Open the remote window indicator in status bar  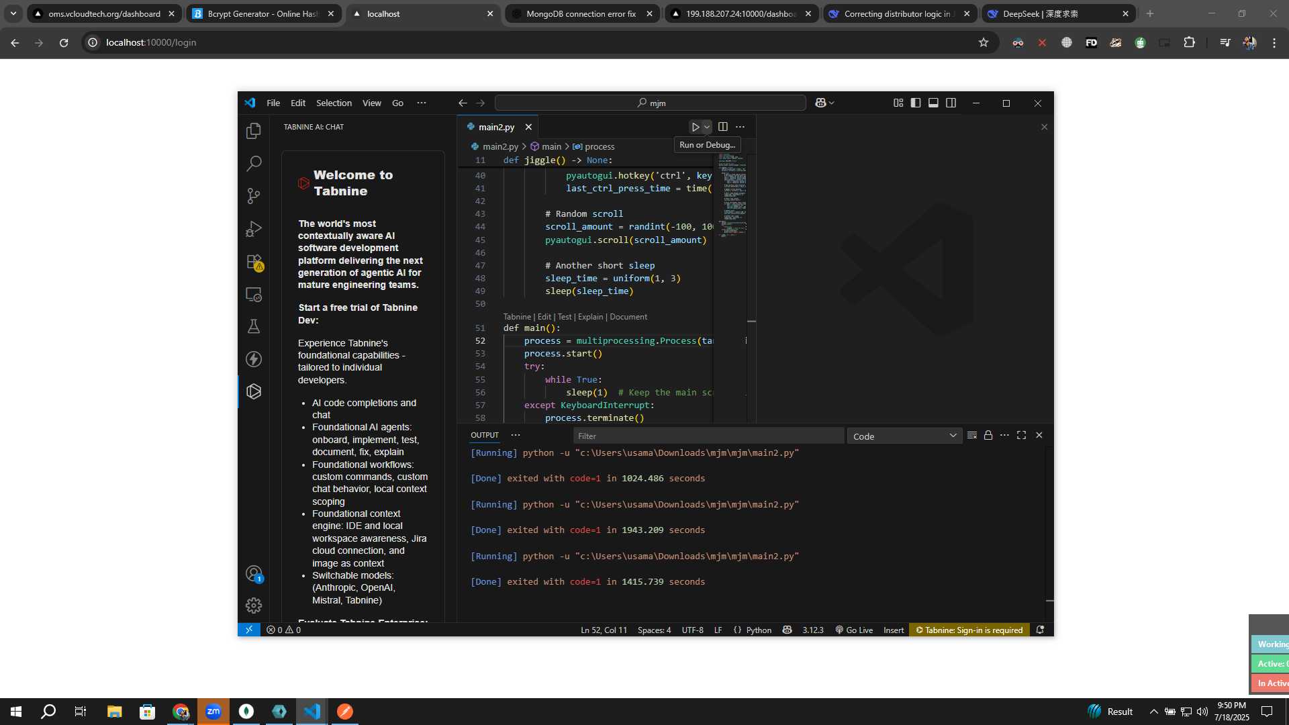coord(249,630)
